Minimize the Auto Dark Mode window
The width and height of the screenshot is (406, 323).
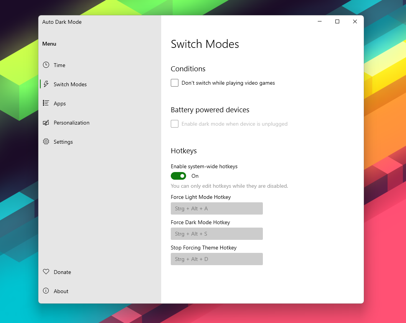pyautogui.click(x=320, y=21)
